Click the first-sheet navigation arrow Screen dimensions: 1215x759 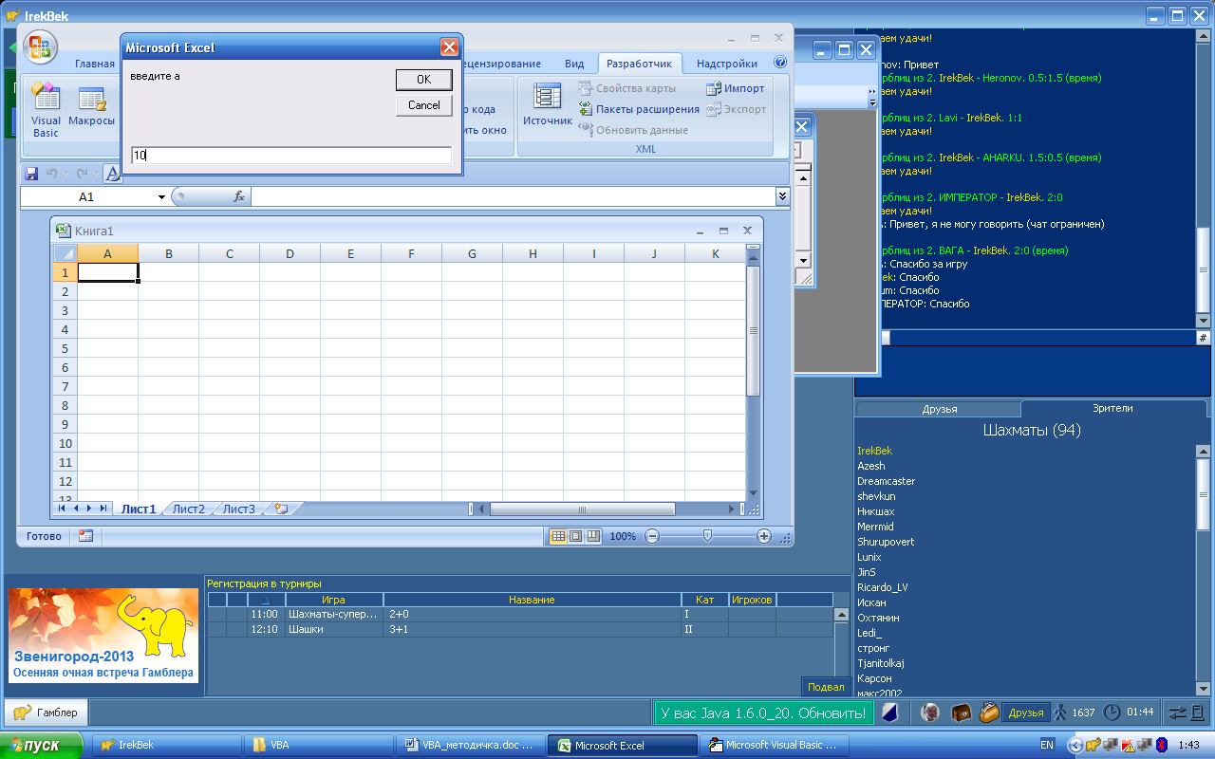pos(63,509)
